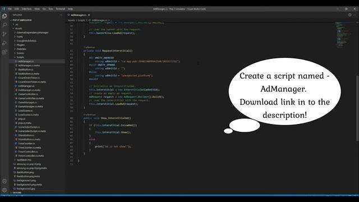Select the AdManager.cs editor tab
Screen dimensions: 359x202
(79, 15)
